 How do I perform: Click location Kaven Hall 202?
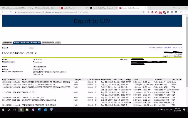point(160,85)
